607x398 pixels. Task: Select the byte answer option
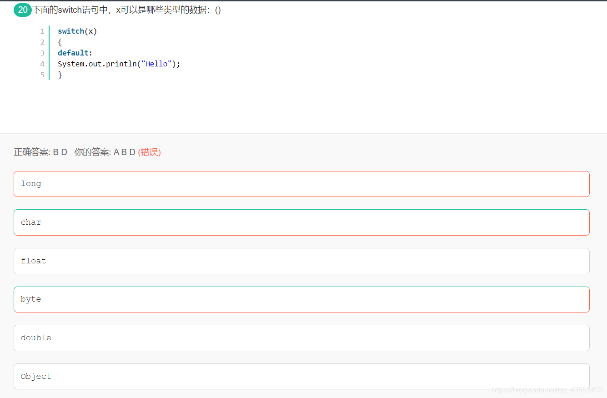coord(301,299)
